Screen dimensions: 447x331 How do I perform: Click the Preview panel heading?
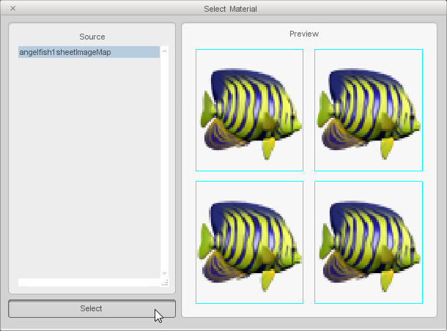(304, 34)
